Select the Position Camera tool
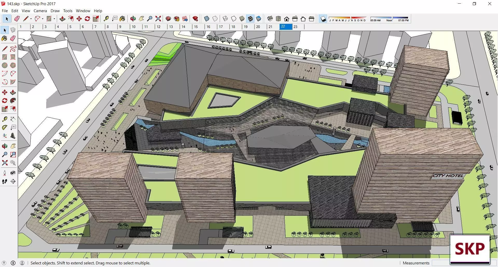The width and height of the screenshot is (498, 267). [x=4, y=173]
